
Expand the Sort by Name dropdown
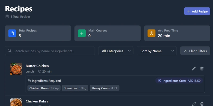coord(157,51)
